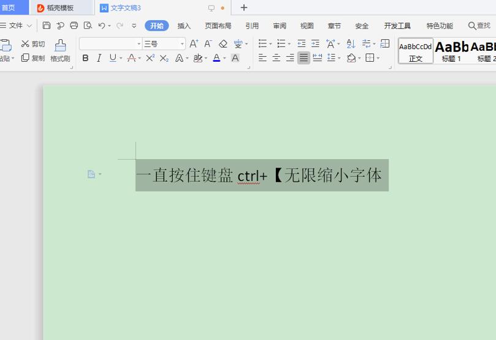Screen dimensions: 496x340
Task: Align text right
Action: coord(290,57)
